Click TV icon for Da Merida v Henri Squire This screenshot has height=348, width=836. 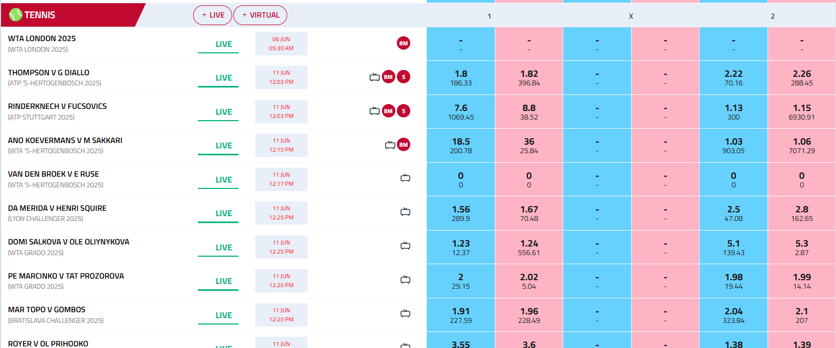pos(405,212)
